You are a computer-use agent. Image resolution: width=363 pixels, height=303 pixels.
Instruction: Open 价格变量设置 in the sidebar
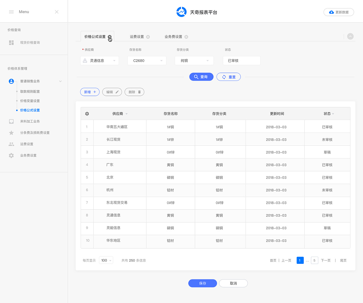[30, 101]
